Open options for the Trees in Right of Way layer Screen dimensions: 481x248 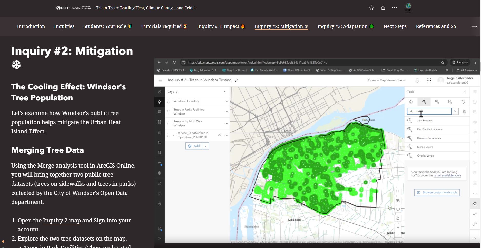coord(226,123)
